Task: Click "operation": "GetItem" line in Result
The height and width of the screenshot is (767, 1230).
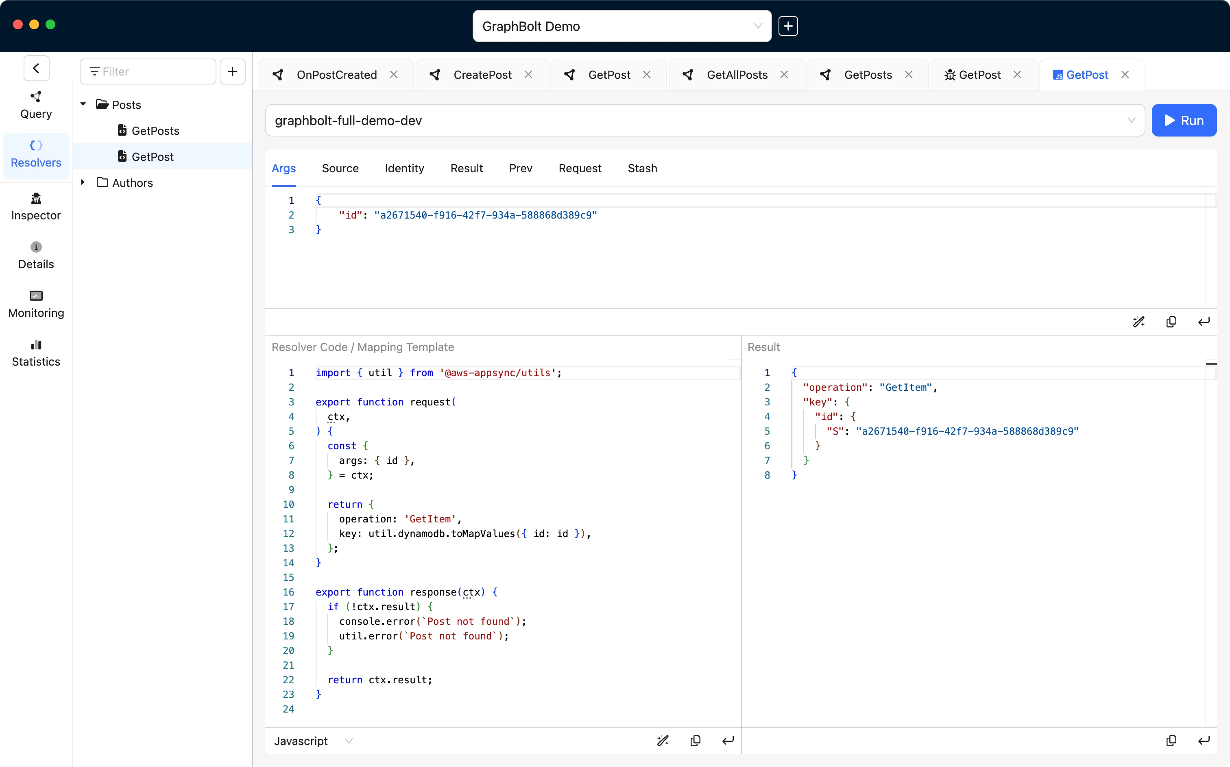Action: pyautogui.click(x=870, y=388)
